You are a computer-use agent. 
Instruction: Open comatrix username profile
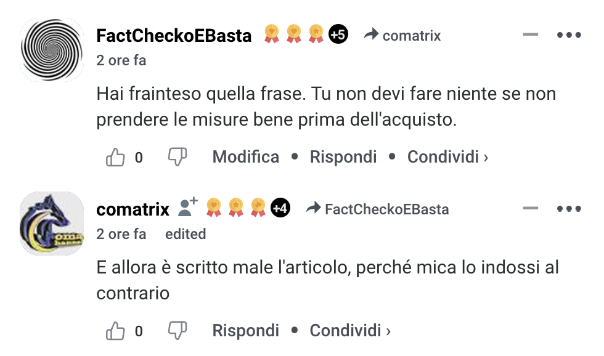tap(133, 209)
